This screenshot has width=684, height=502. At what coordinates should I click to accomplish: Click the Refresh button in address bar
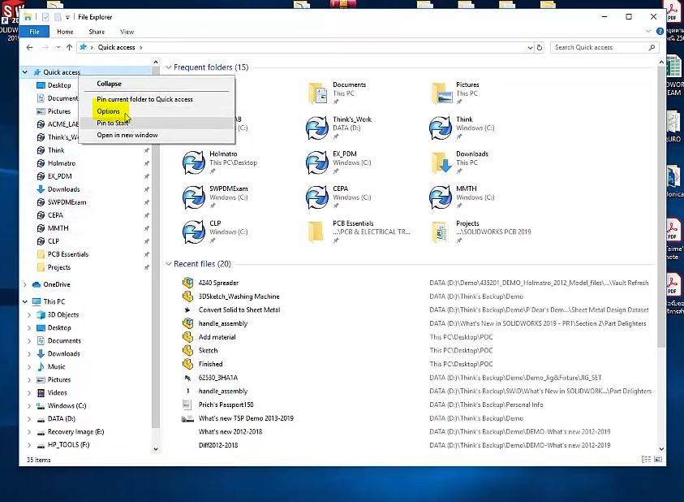tap(540, 47)
